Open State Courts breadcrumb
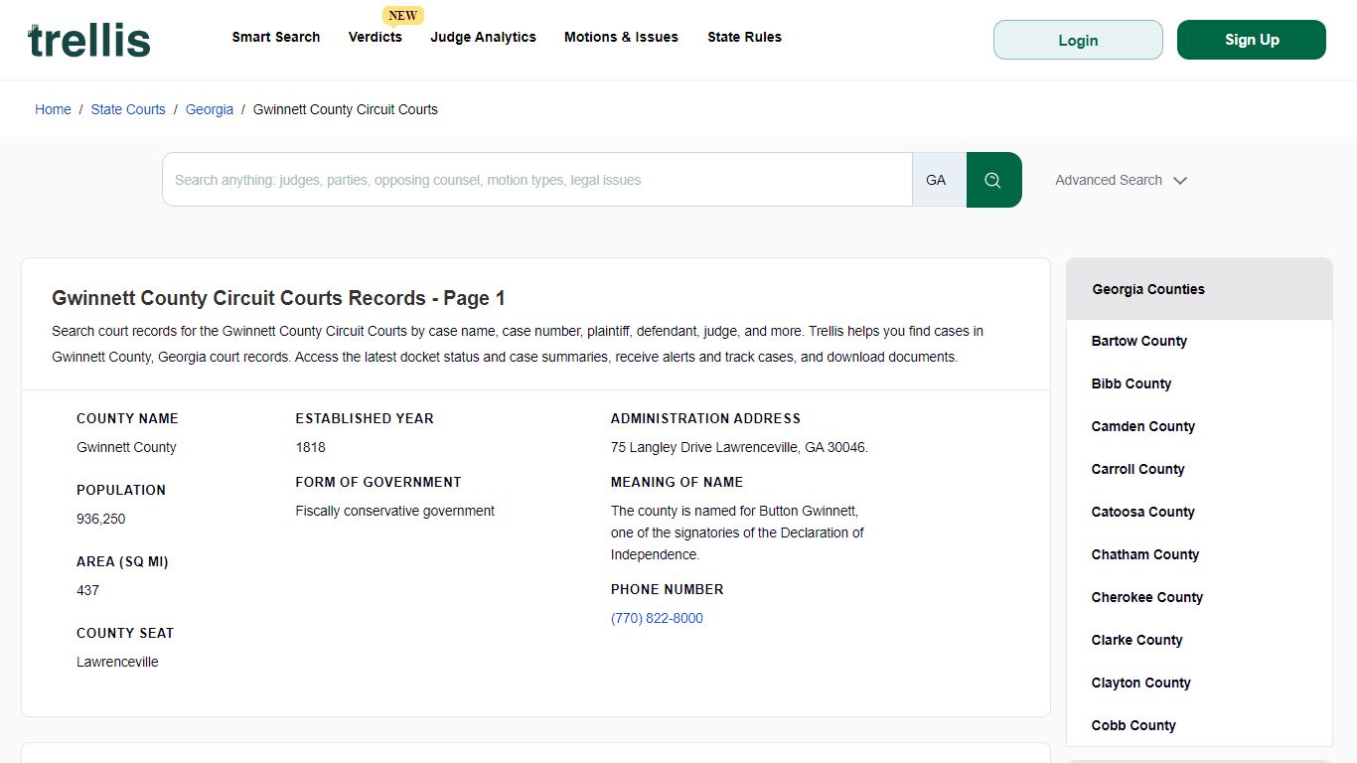This screenshot has height=763, width=1357. pyautogui.click(x=128, y=109)
